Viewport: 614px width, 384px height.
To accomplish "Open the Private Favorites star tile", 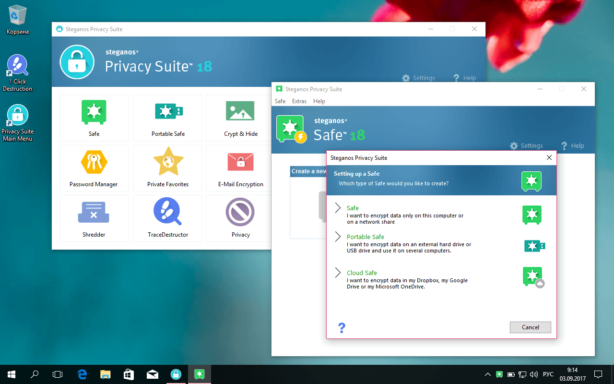I will tap(168, 168).
